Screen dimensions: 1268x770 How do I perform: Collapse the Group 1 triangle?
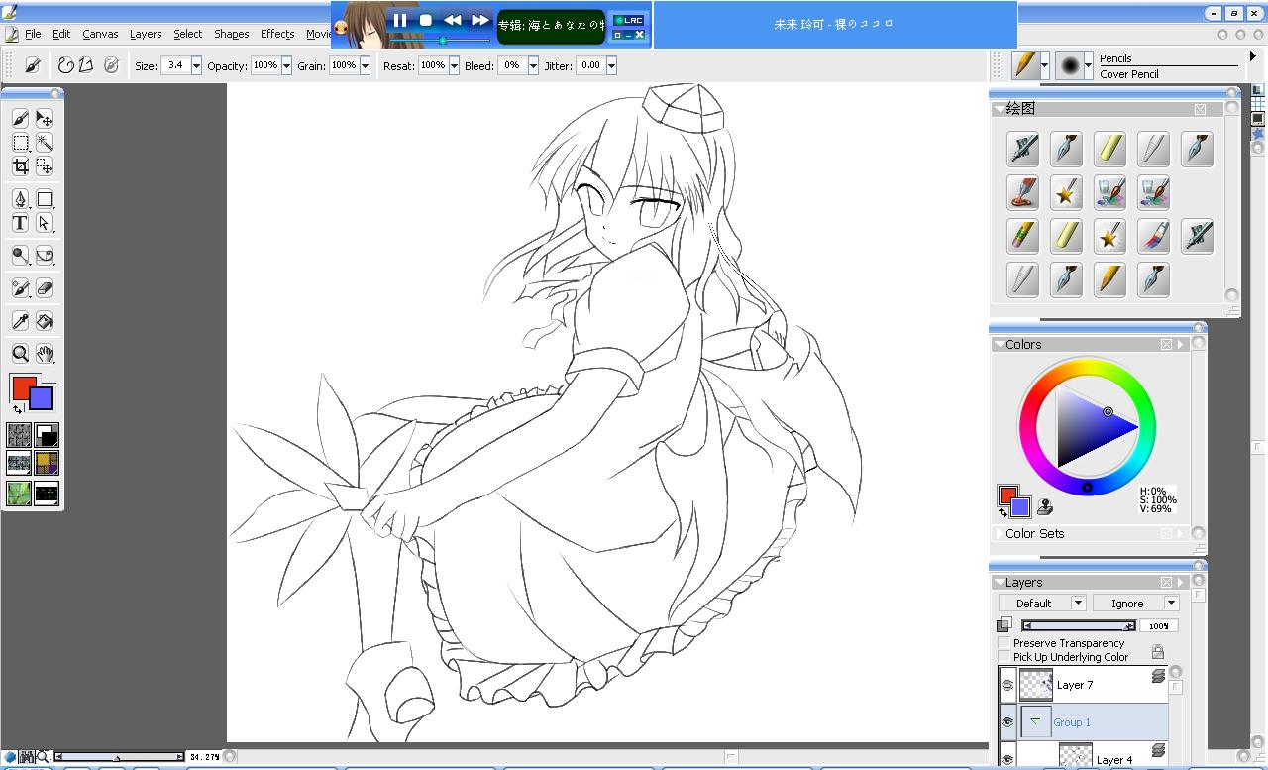[1034, 721]
